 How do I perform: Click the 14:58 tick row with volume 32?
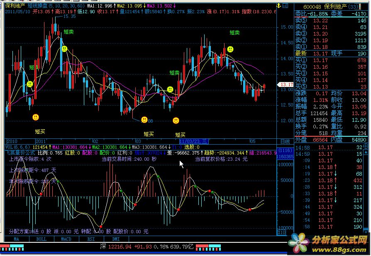[x=329, y=147]
